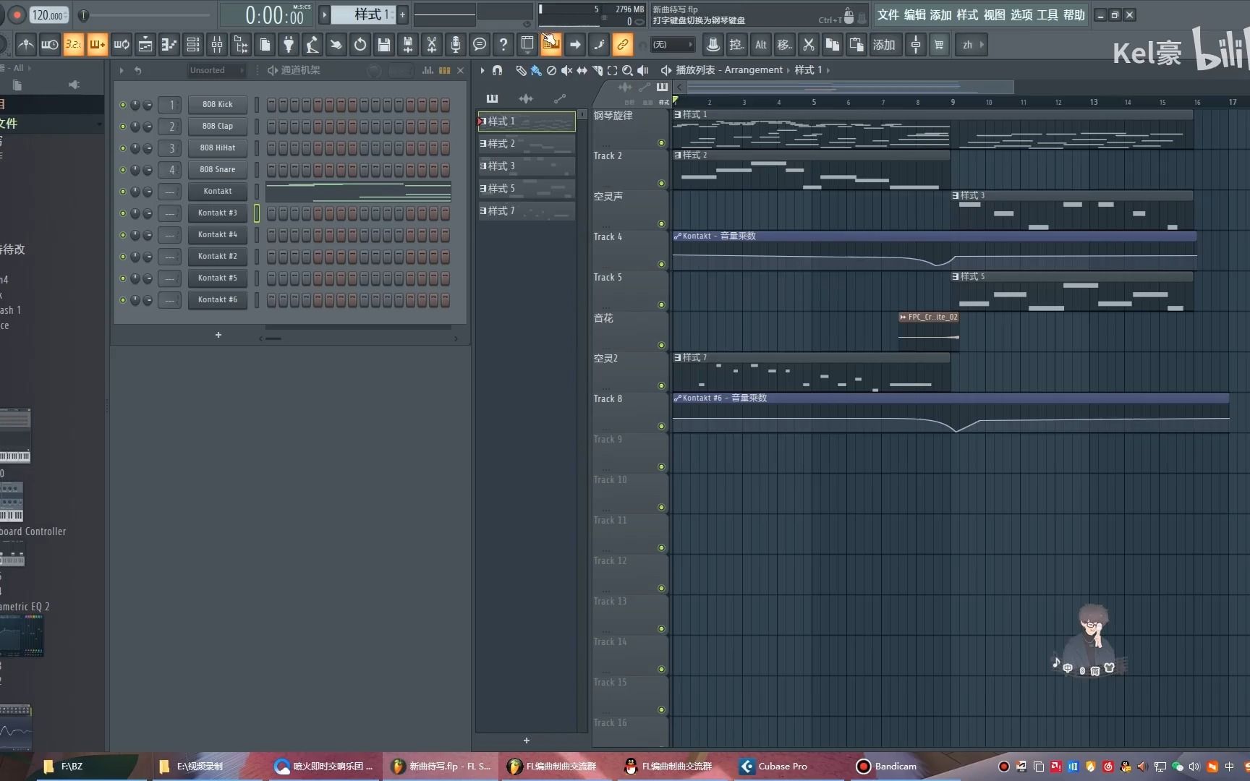Select the playlist draw pencil tool
Image resolution: width=1250 pixels, height=781 pixels.
521,70
